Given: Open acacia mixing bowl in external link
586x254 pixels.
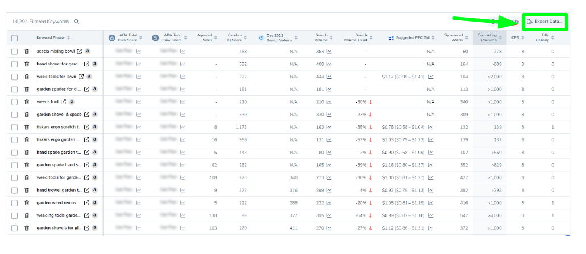Looking at the screenshot, I should pos(79,52).
